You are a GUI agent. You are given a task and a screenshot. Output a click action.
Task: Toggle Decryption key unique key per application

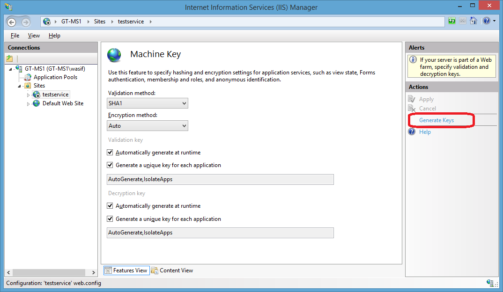110,219
